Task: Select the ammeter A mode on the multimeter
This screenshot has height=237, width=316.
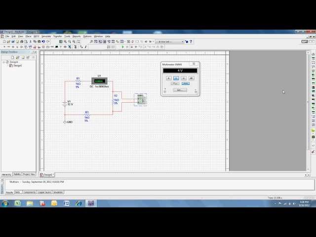Action: click(x=169, y=78)
